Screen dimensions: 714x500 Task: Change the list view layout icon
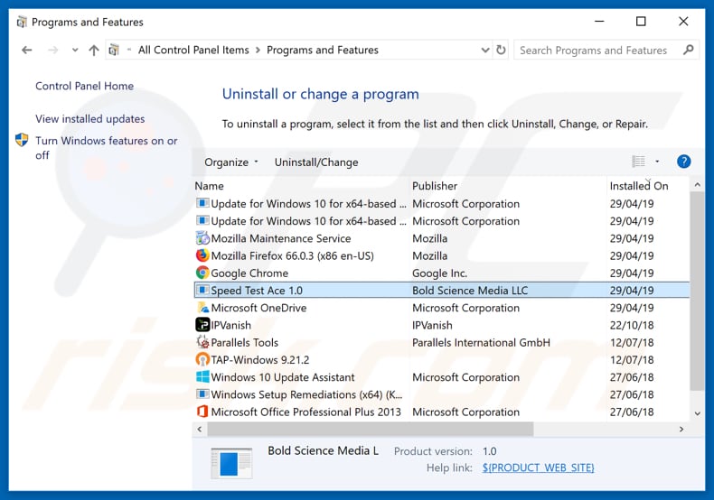point(638,162)
